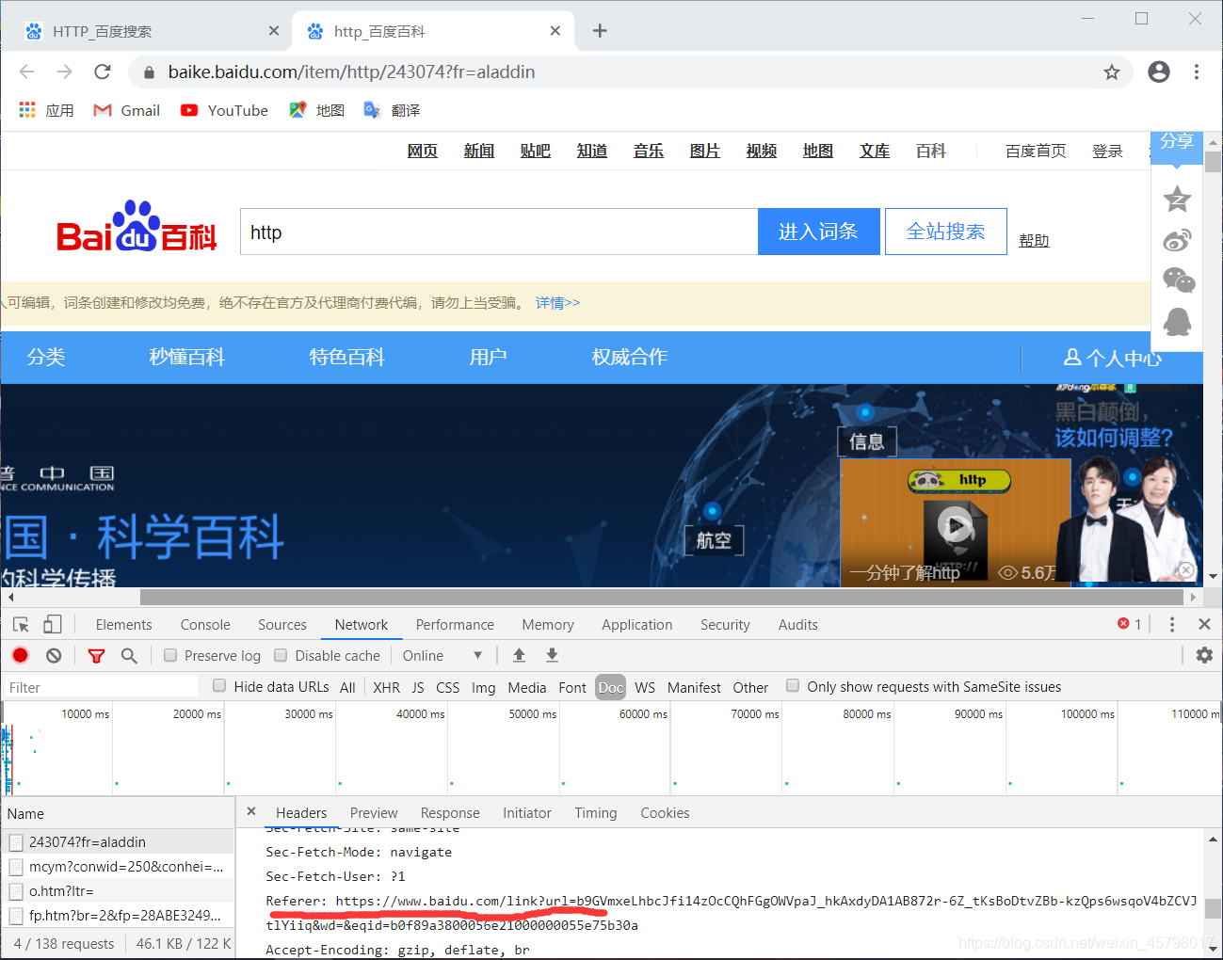This screenshot has height=960, width=1223.
Task: Open Cookies tab of request
Action: pyautogui.click(x=665, y=813)
